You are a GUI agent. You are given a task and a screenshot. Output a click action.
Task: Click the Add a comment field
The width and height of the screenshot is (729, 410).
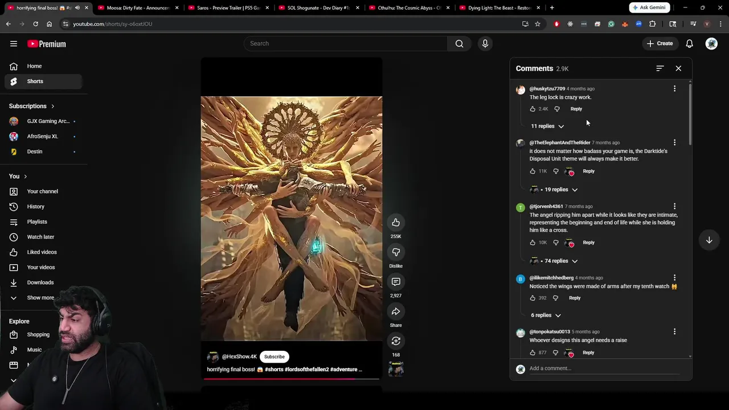(604, 368)
